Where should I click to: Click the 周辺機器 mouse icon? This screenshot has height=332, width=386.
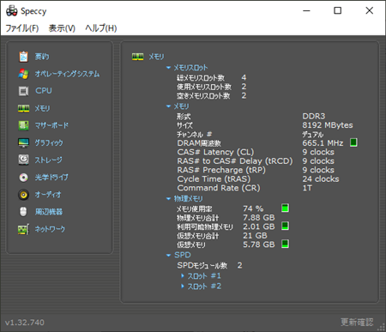point(23,212)
